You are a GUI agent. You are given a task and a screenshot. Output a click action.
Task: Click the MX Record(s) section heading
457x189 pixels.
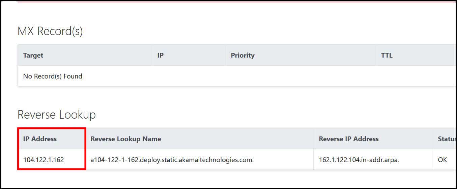[x=50, y=31]
